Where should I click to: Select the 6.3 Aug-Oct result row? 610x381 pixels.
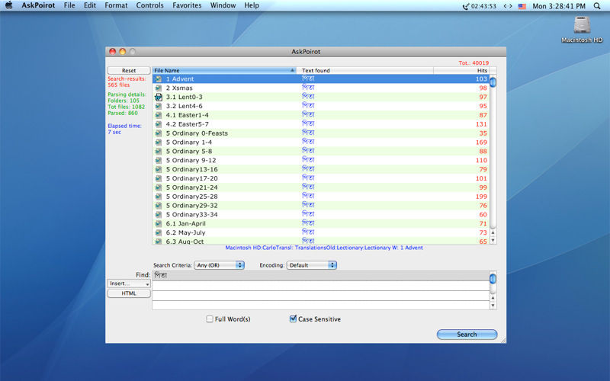pyautogui.click(x=321, y=242)
